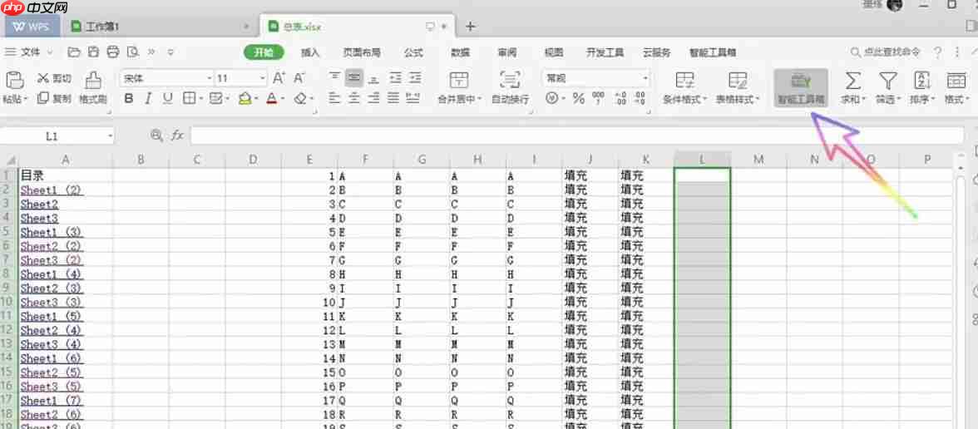Open the File (文件) menu
Viewport: 978px width, 429px height.
[30, 52]
